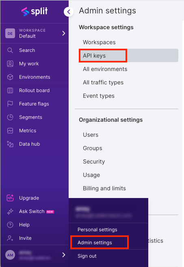The height and width of the screenshot is (267, 184).
Task: Open All environments settings
Action: (x=105, y=69)
